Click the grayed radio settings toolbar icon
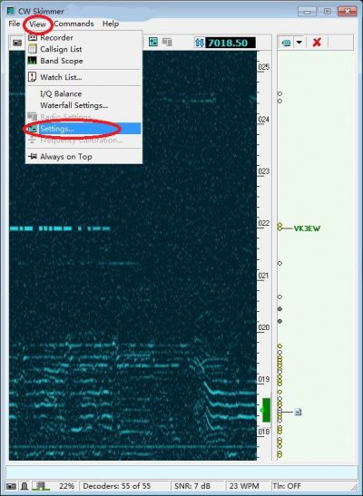 (167, 42)
